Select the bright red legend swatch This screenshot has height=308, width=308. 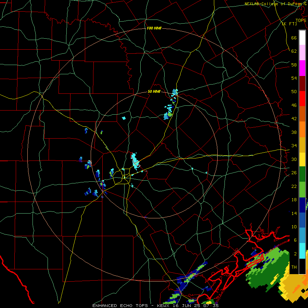click(302, 99)
